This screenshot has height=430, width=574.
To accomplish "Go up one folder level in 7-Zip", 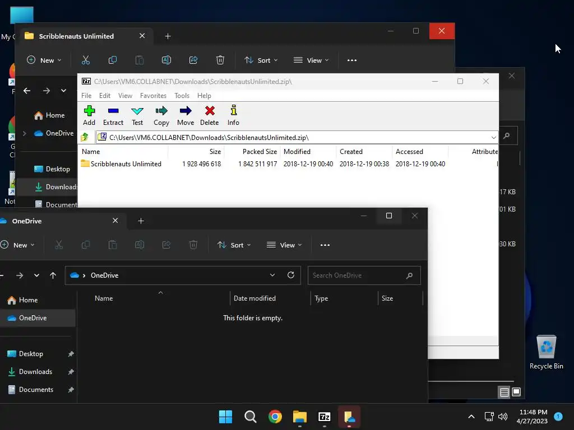I will pos(85,137).
